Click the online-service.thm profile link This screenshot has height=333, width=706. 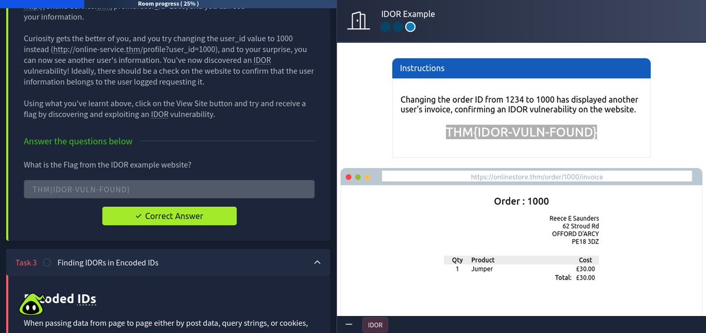(x=135, y=49)
